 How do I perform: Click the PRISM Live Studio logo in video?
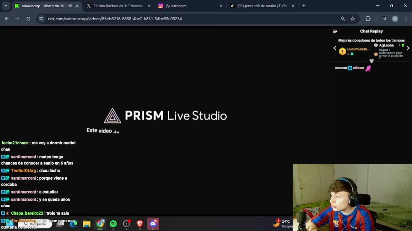(x=165, y=116)
